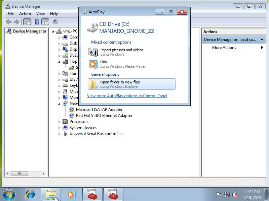Open the Help menu
Image resolution: width=269 pixels, height=201 pixels.
click(x=54, y=14)
